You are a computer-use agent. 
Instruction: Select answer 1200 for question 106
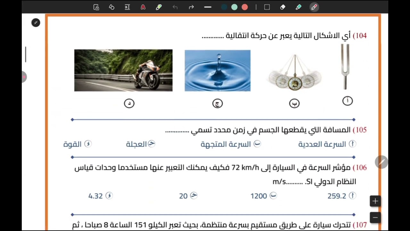pyautogui.click(x=264, y=196)
